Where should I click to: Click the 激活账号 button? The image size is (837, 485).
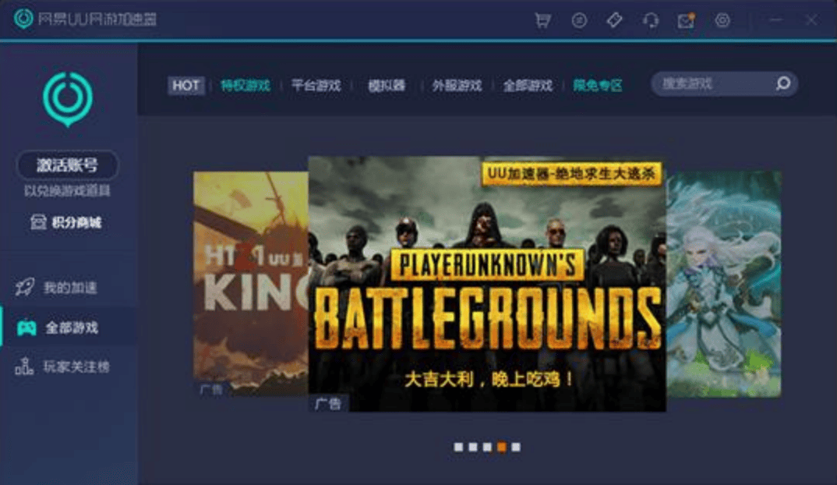pyautogui.click(x=67, y=165)
